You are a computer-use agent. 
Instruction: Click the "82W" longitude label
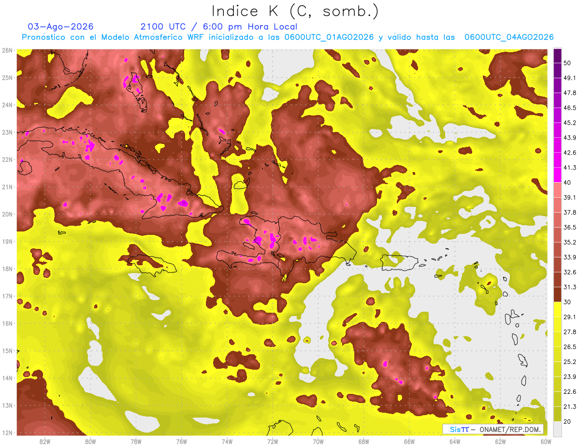point(45,442)
